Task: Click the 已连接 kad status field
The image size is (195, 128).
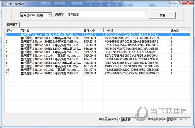Action: [x=179, y=120]
